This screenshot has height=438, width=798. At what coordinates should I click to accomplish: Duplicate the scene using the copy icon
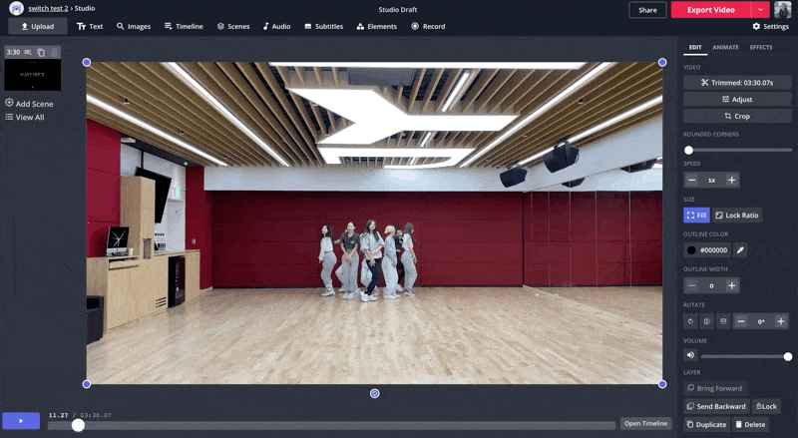point(41,52)
